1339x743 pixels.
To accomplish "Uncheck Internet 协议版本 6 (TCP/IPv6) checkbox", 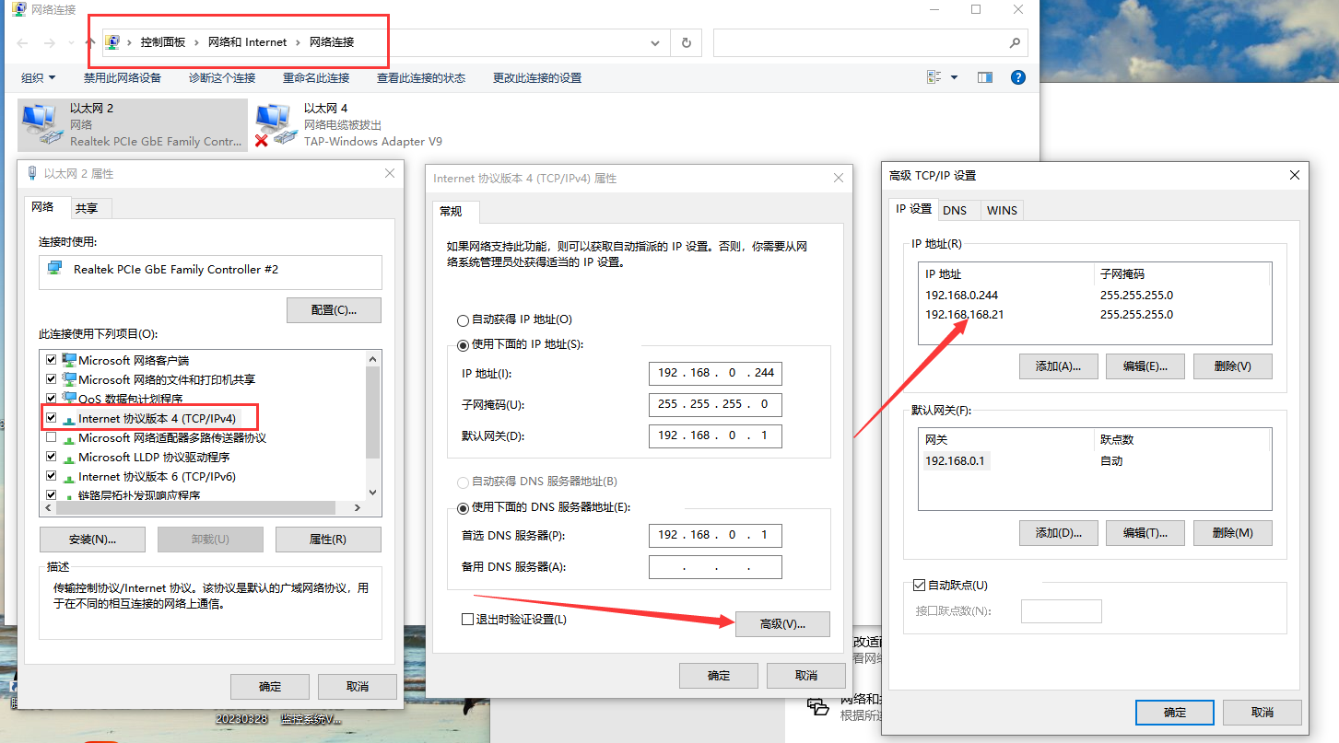I will pyautogui.click(x=52, y=477).
